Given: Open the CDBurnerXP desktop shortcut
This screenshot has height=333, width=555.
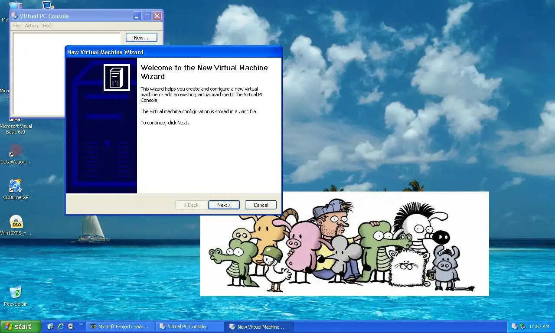Looking at the screenshot, I should [16, 189].
